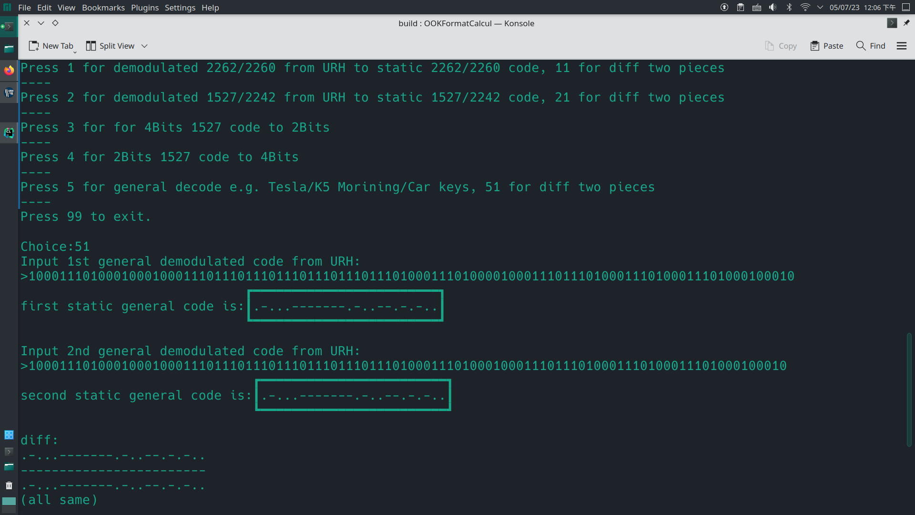
Task: Open the trash icon in dock
Action: [9, 485]
